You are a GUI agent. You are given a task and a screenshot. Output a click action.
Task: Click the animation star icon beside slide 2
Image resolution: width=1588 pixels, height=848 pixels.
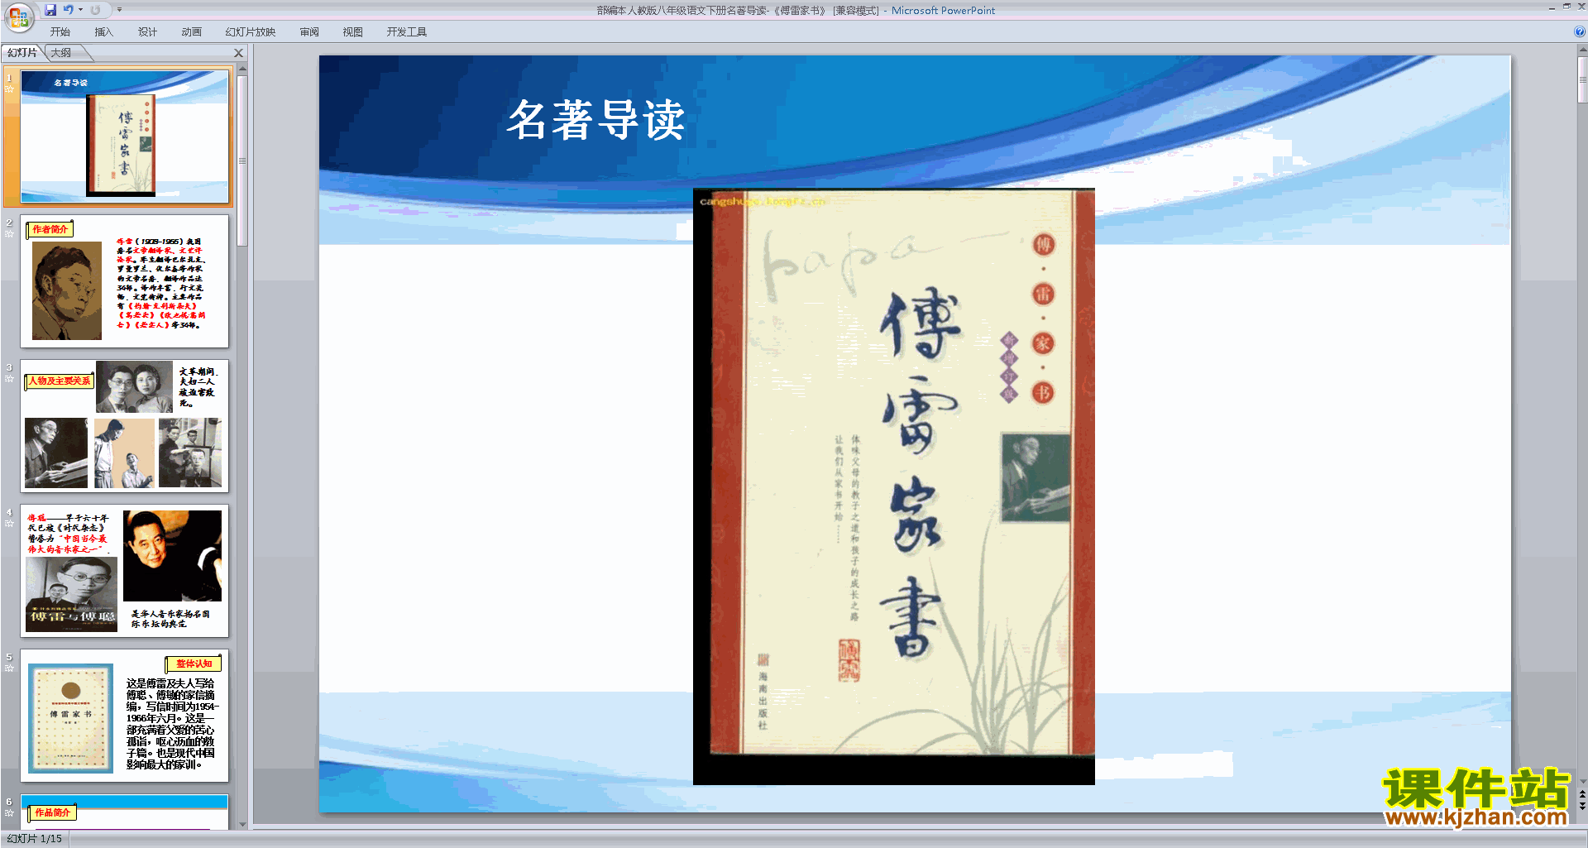pos(10,233)
